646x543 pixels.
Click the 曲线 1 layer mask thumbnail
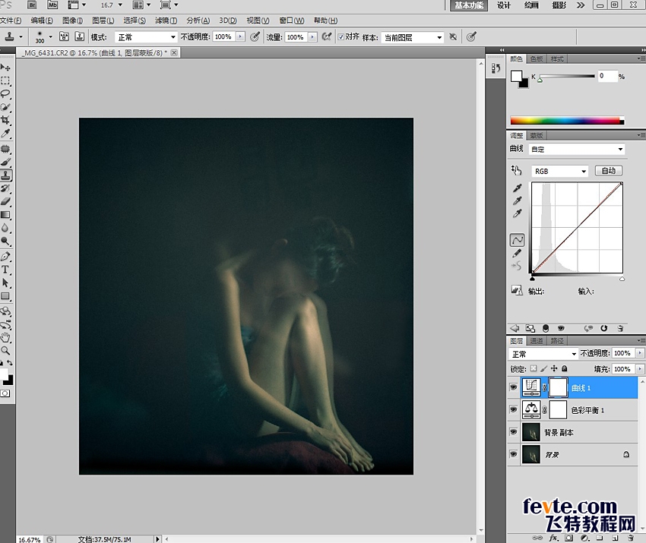pos(559,387)
